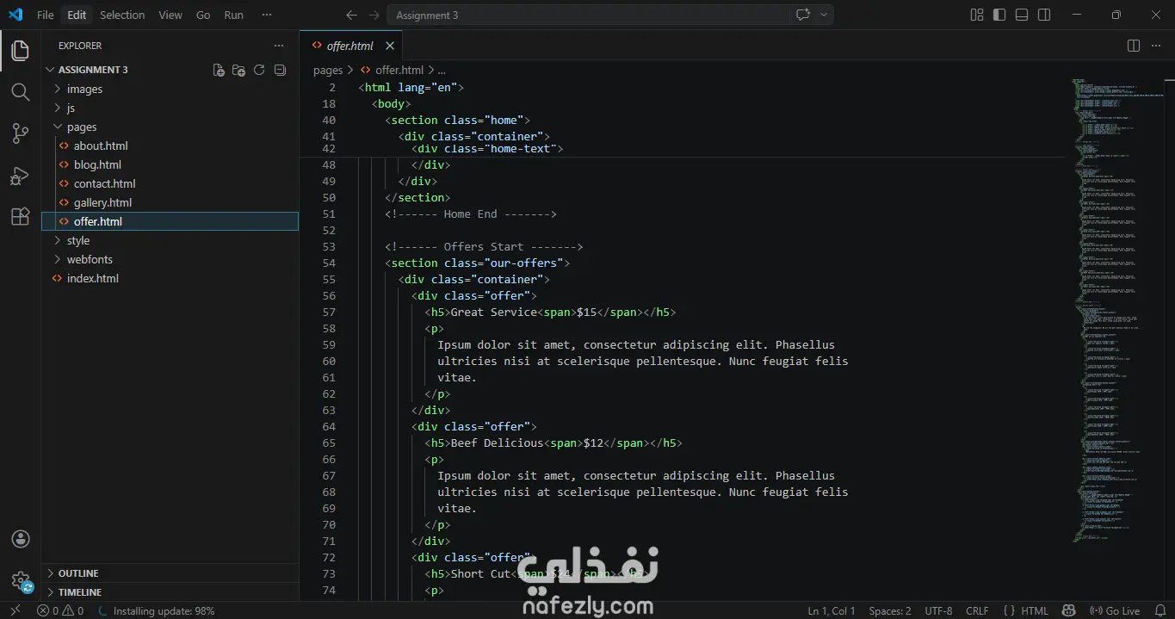
Task: Toggle Secondary Side Bar visibility
Action: pos(1044,15)
